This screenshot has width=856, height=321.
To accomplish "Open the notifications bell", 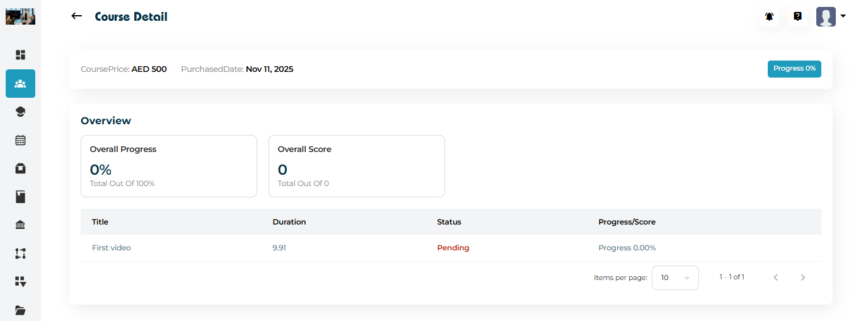I will coord(770,17).
